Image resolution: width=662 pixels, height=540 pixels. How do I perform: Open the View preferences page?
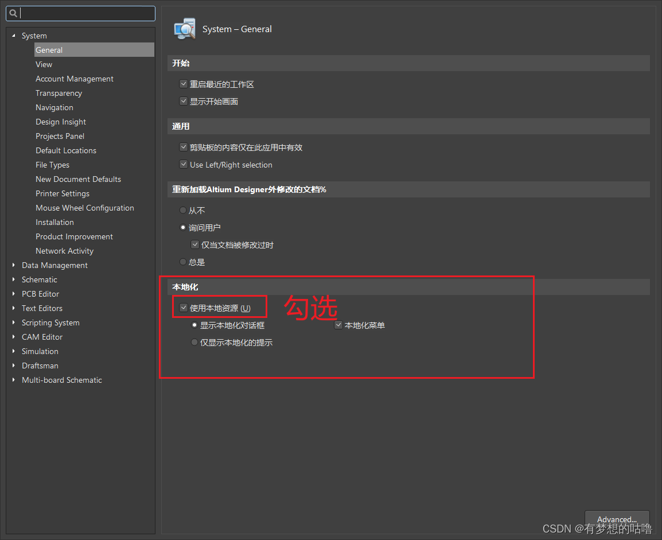point(44,64)
